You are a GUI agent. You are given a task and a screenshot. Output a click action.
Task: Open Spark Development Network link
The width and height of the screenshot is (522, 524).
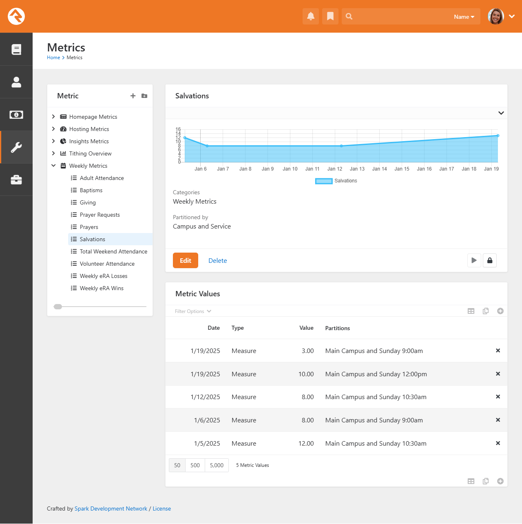coord(111,508)
